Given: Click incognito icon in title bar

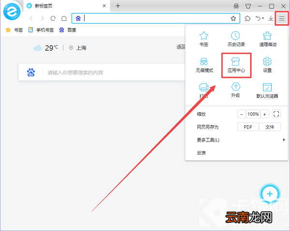Looking at the screenshot, I should pos(236,6).
